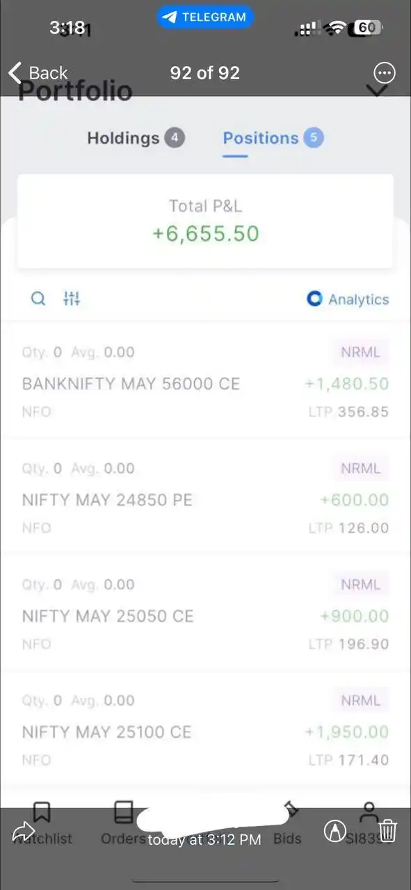This screenshot has height=890, width=411.
Task: Select the NIFTY MAY 25050 CE row
Action: 205,613
